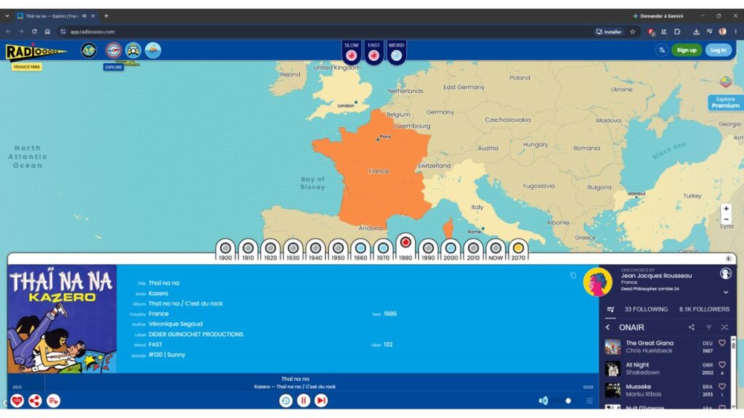Zoom in on the map

[726, 208]
